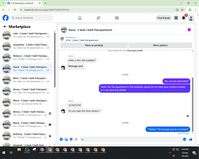Open Rebecca's apartment conversation
199x159 pixels.
tap(27, 58)
